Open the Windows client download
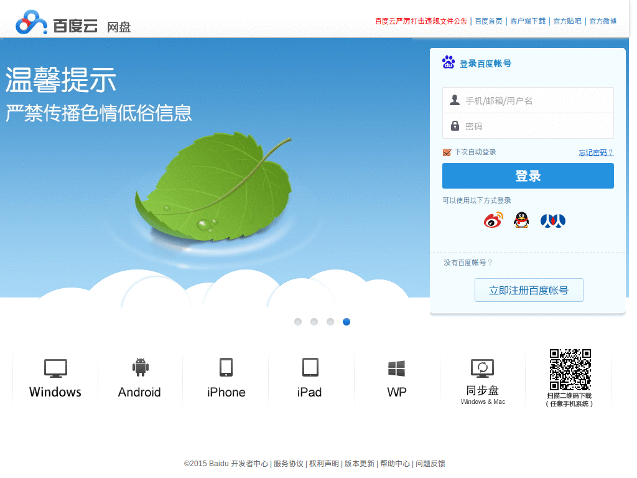Screen dimensions: 637x478 tap(55, 378)
